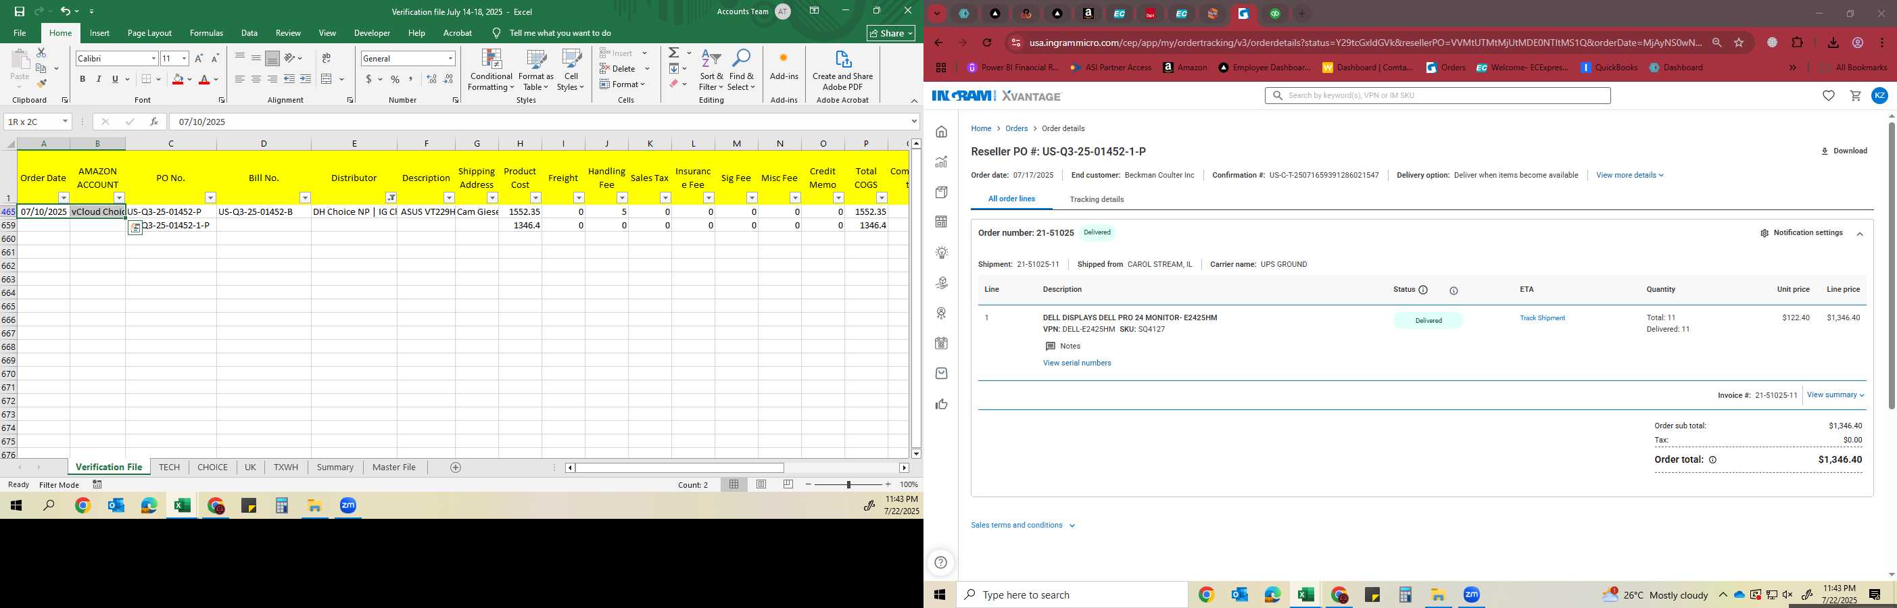Click the help question mark icon
The width and height of the screenshot is (1897, 608).
(941, 563)
